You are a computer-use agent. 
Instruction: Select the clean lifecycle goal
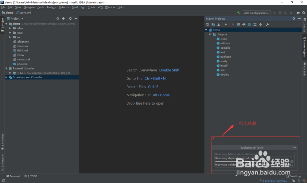click(x=221, y=39)
